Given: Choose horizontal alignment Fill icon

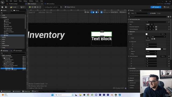Looking at the screenshot, I should (x=156, y=27).
